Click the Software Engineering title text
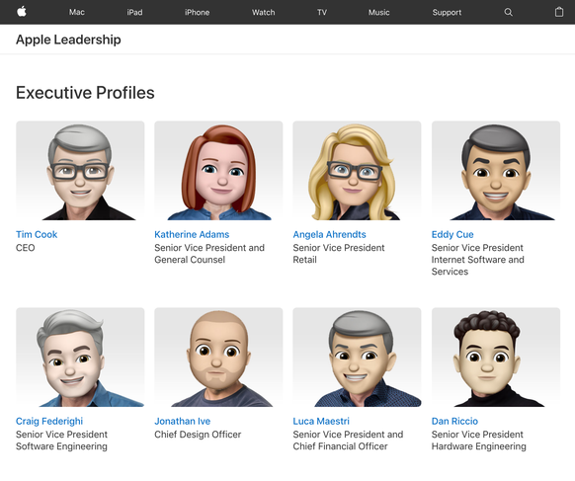The width and height of the screenshot is (575, 481). 61,446
